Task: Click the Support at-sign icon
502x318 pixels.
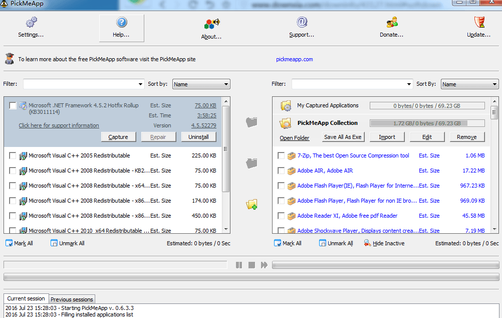Action: pos(302,22)
